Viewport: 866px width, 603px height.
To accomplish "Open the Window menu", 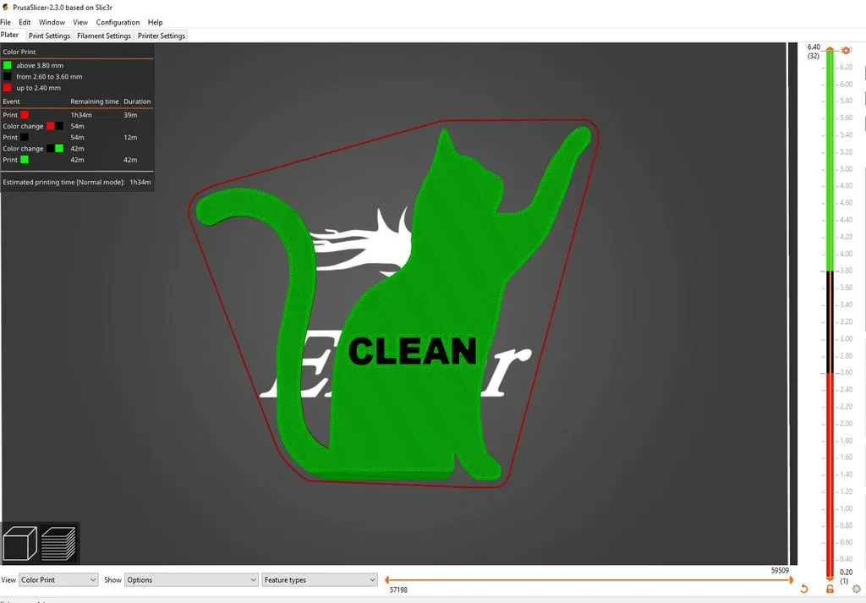I will pos(52,22).
